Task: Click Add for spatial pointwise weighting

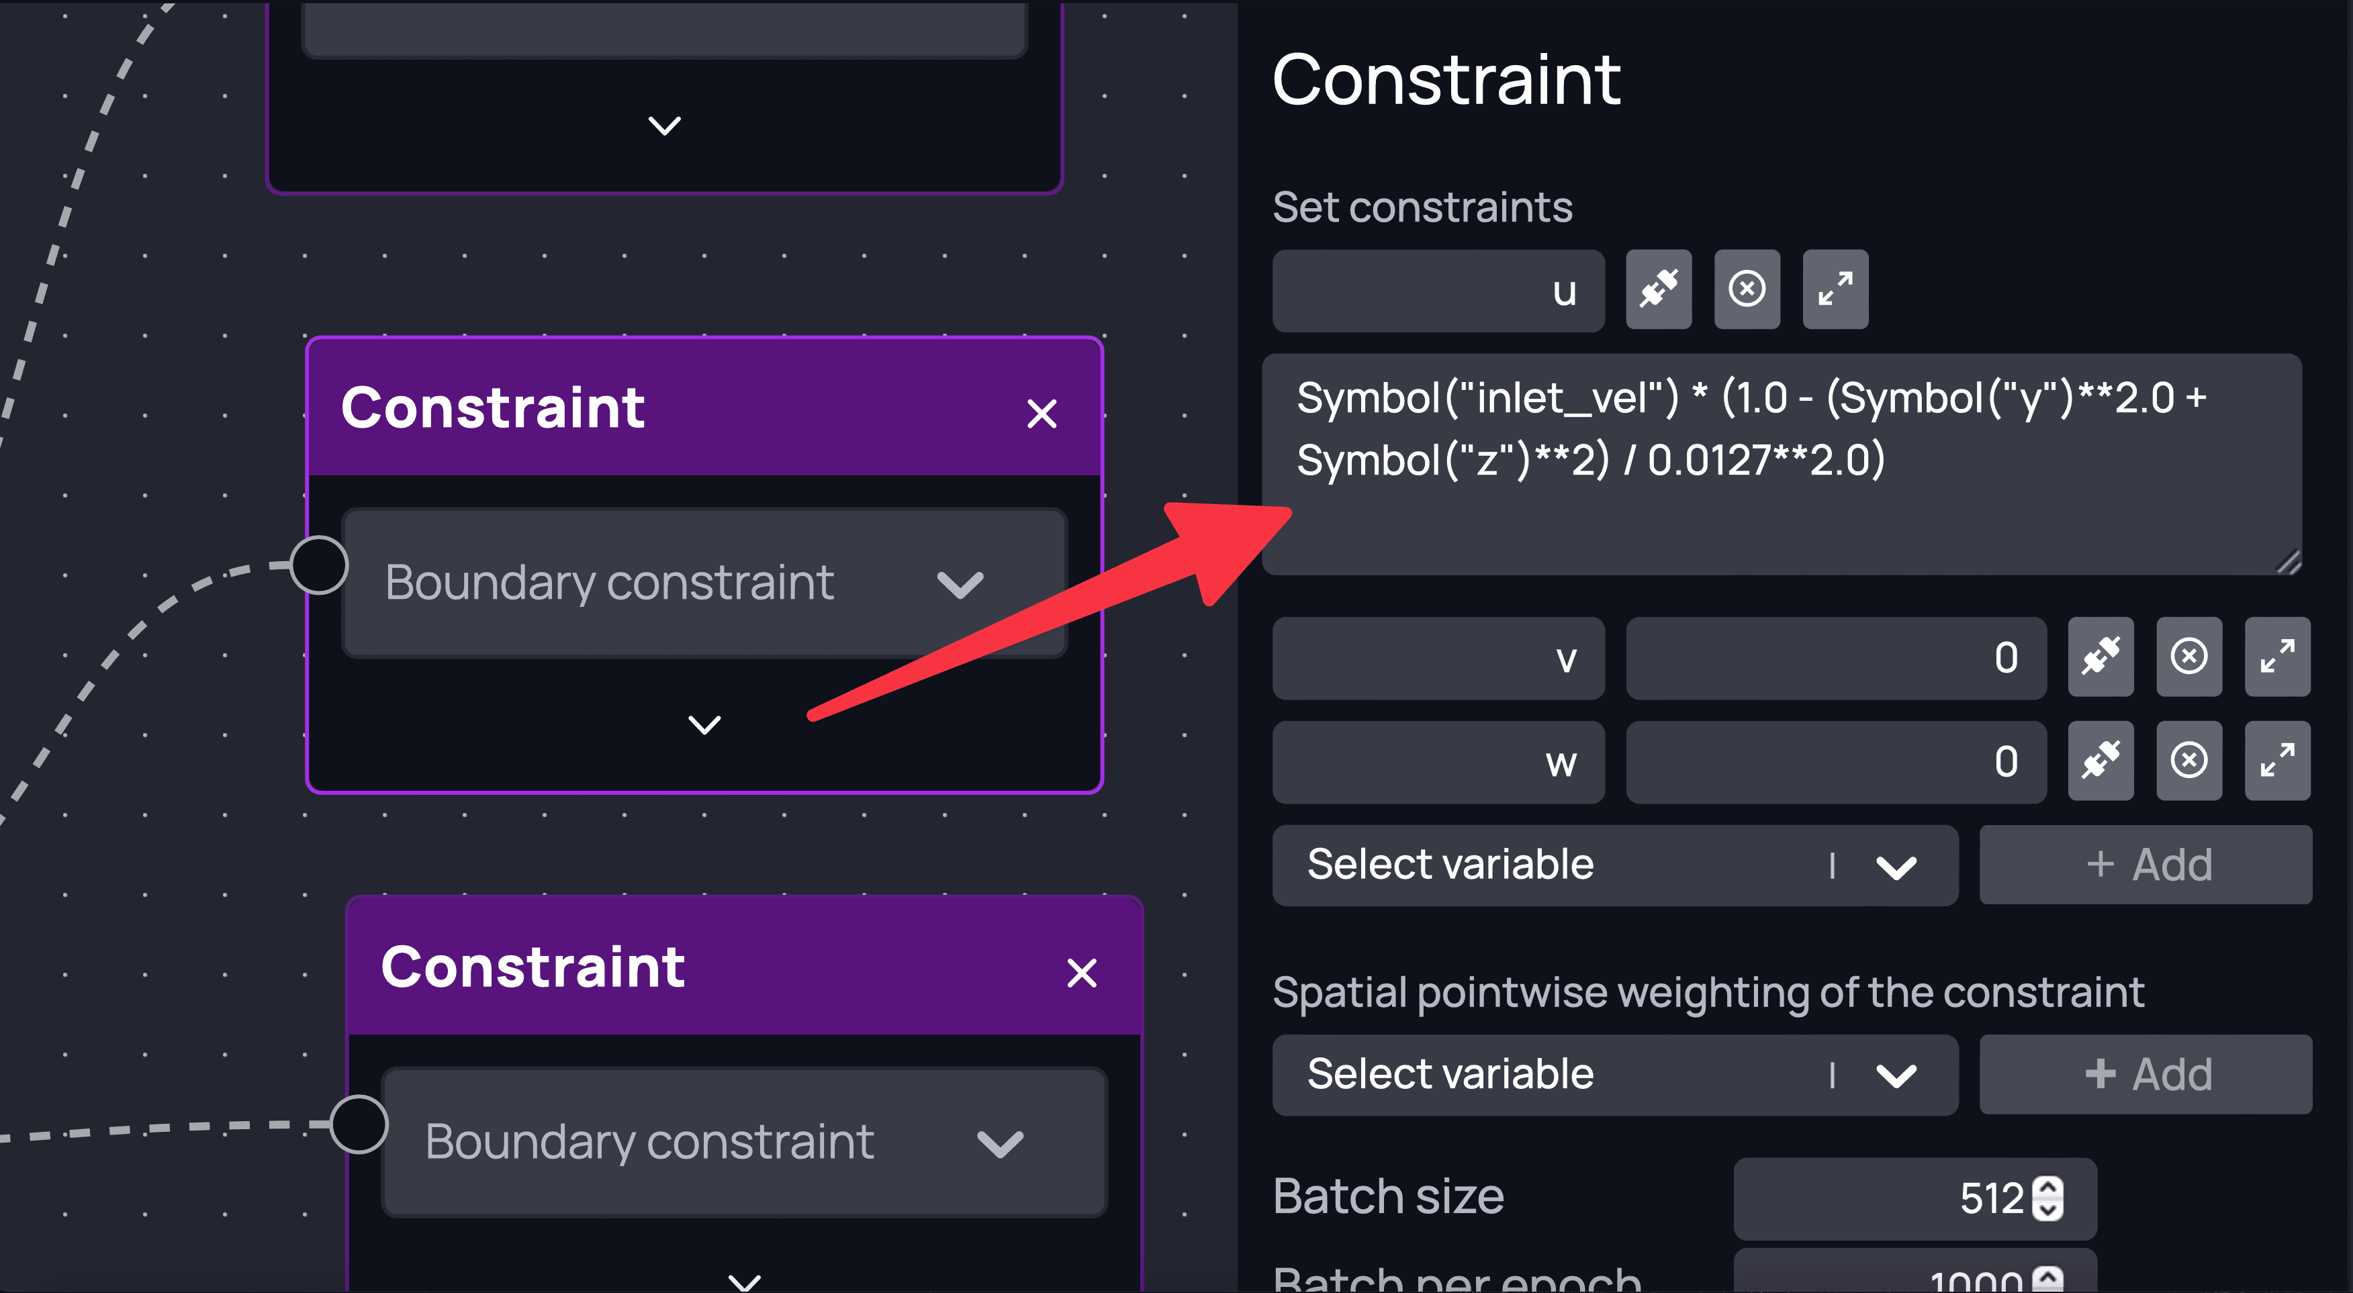Action: pyautogui.click(x=2145, y=1075)
